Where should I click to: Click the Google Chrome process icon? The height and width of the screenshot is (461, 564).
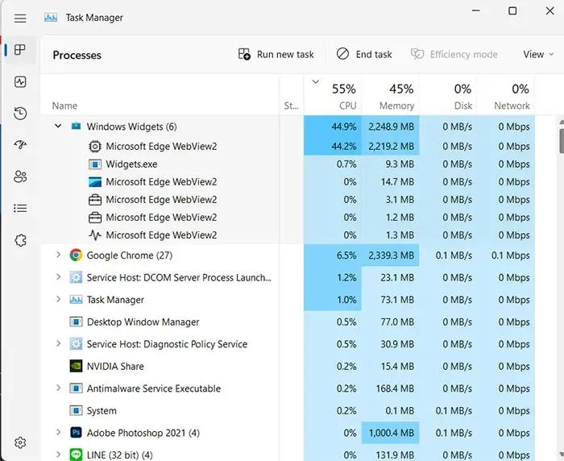(76, 255)
